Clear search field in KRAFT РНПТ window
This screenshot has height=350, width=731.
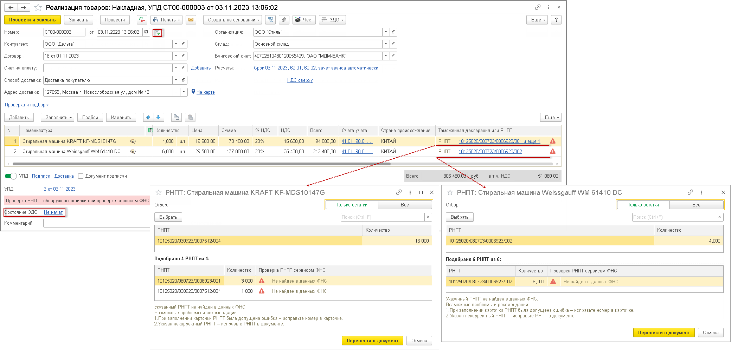(428, 217)
